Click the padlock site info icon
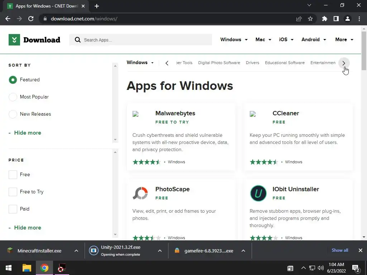This screenshot has height=275, width=367. point(45,19)
